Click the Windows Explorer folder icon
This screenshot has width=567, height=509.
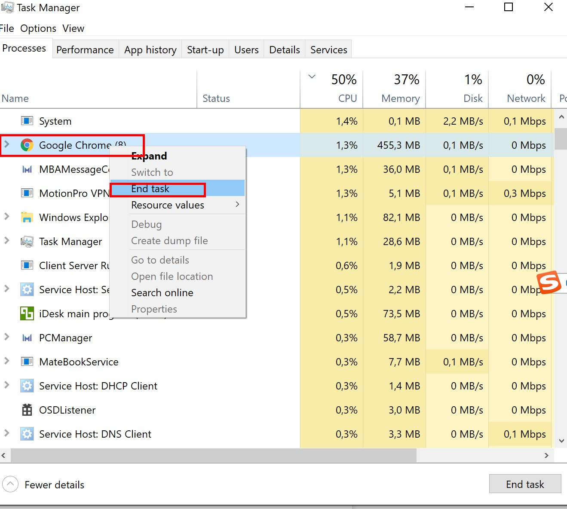tap(27, 218)
